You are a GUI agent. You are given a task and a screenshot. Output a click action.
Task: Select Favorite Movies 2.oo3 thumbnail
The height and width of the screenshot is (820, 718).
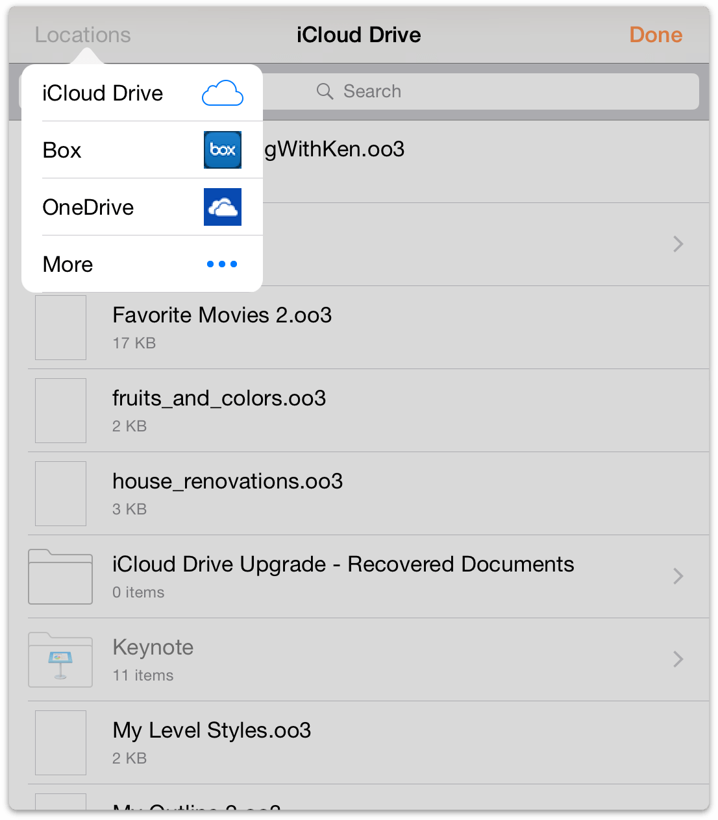click(60, 328)
